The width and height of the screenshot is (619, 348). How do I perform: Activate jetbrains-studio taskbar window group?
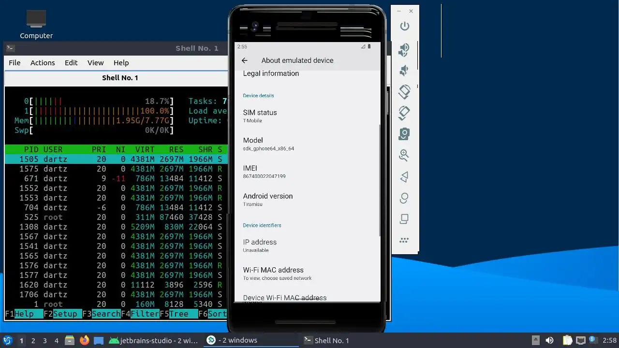[153, 340]
